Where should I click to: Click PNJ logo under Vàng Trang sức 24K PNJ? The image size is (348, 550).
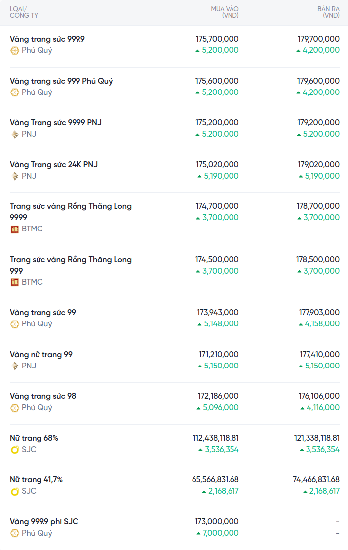15,176
